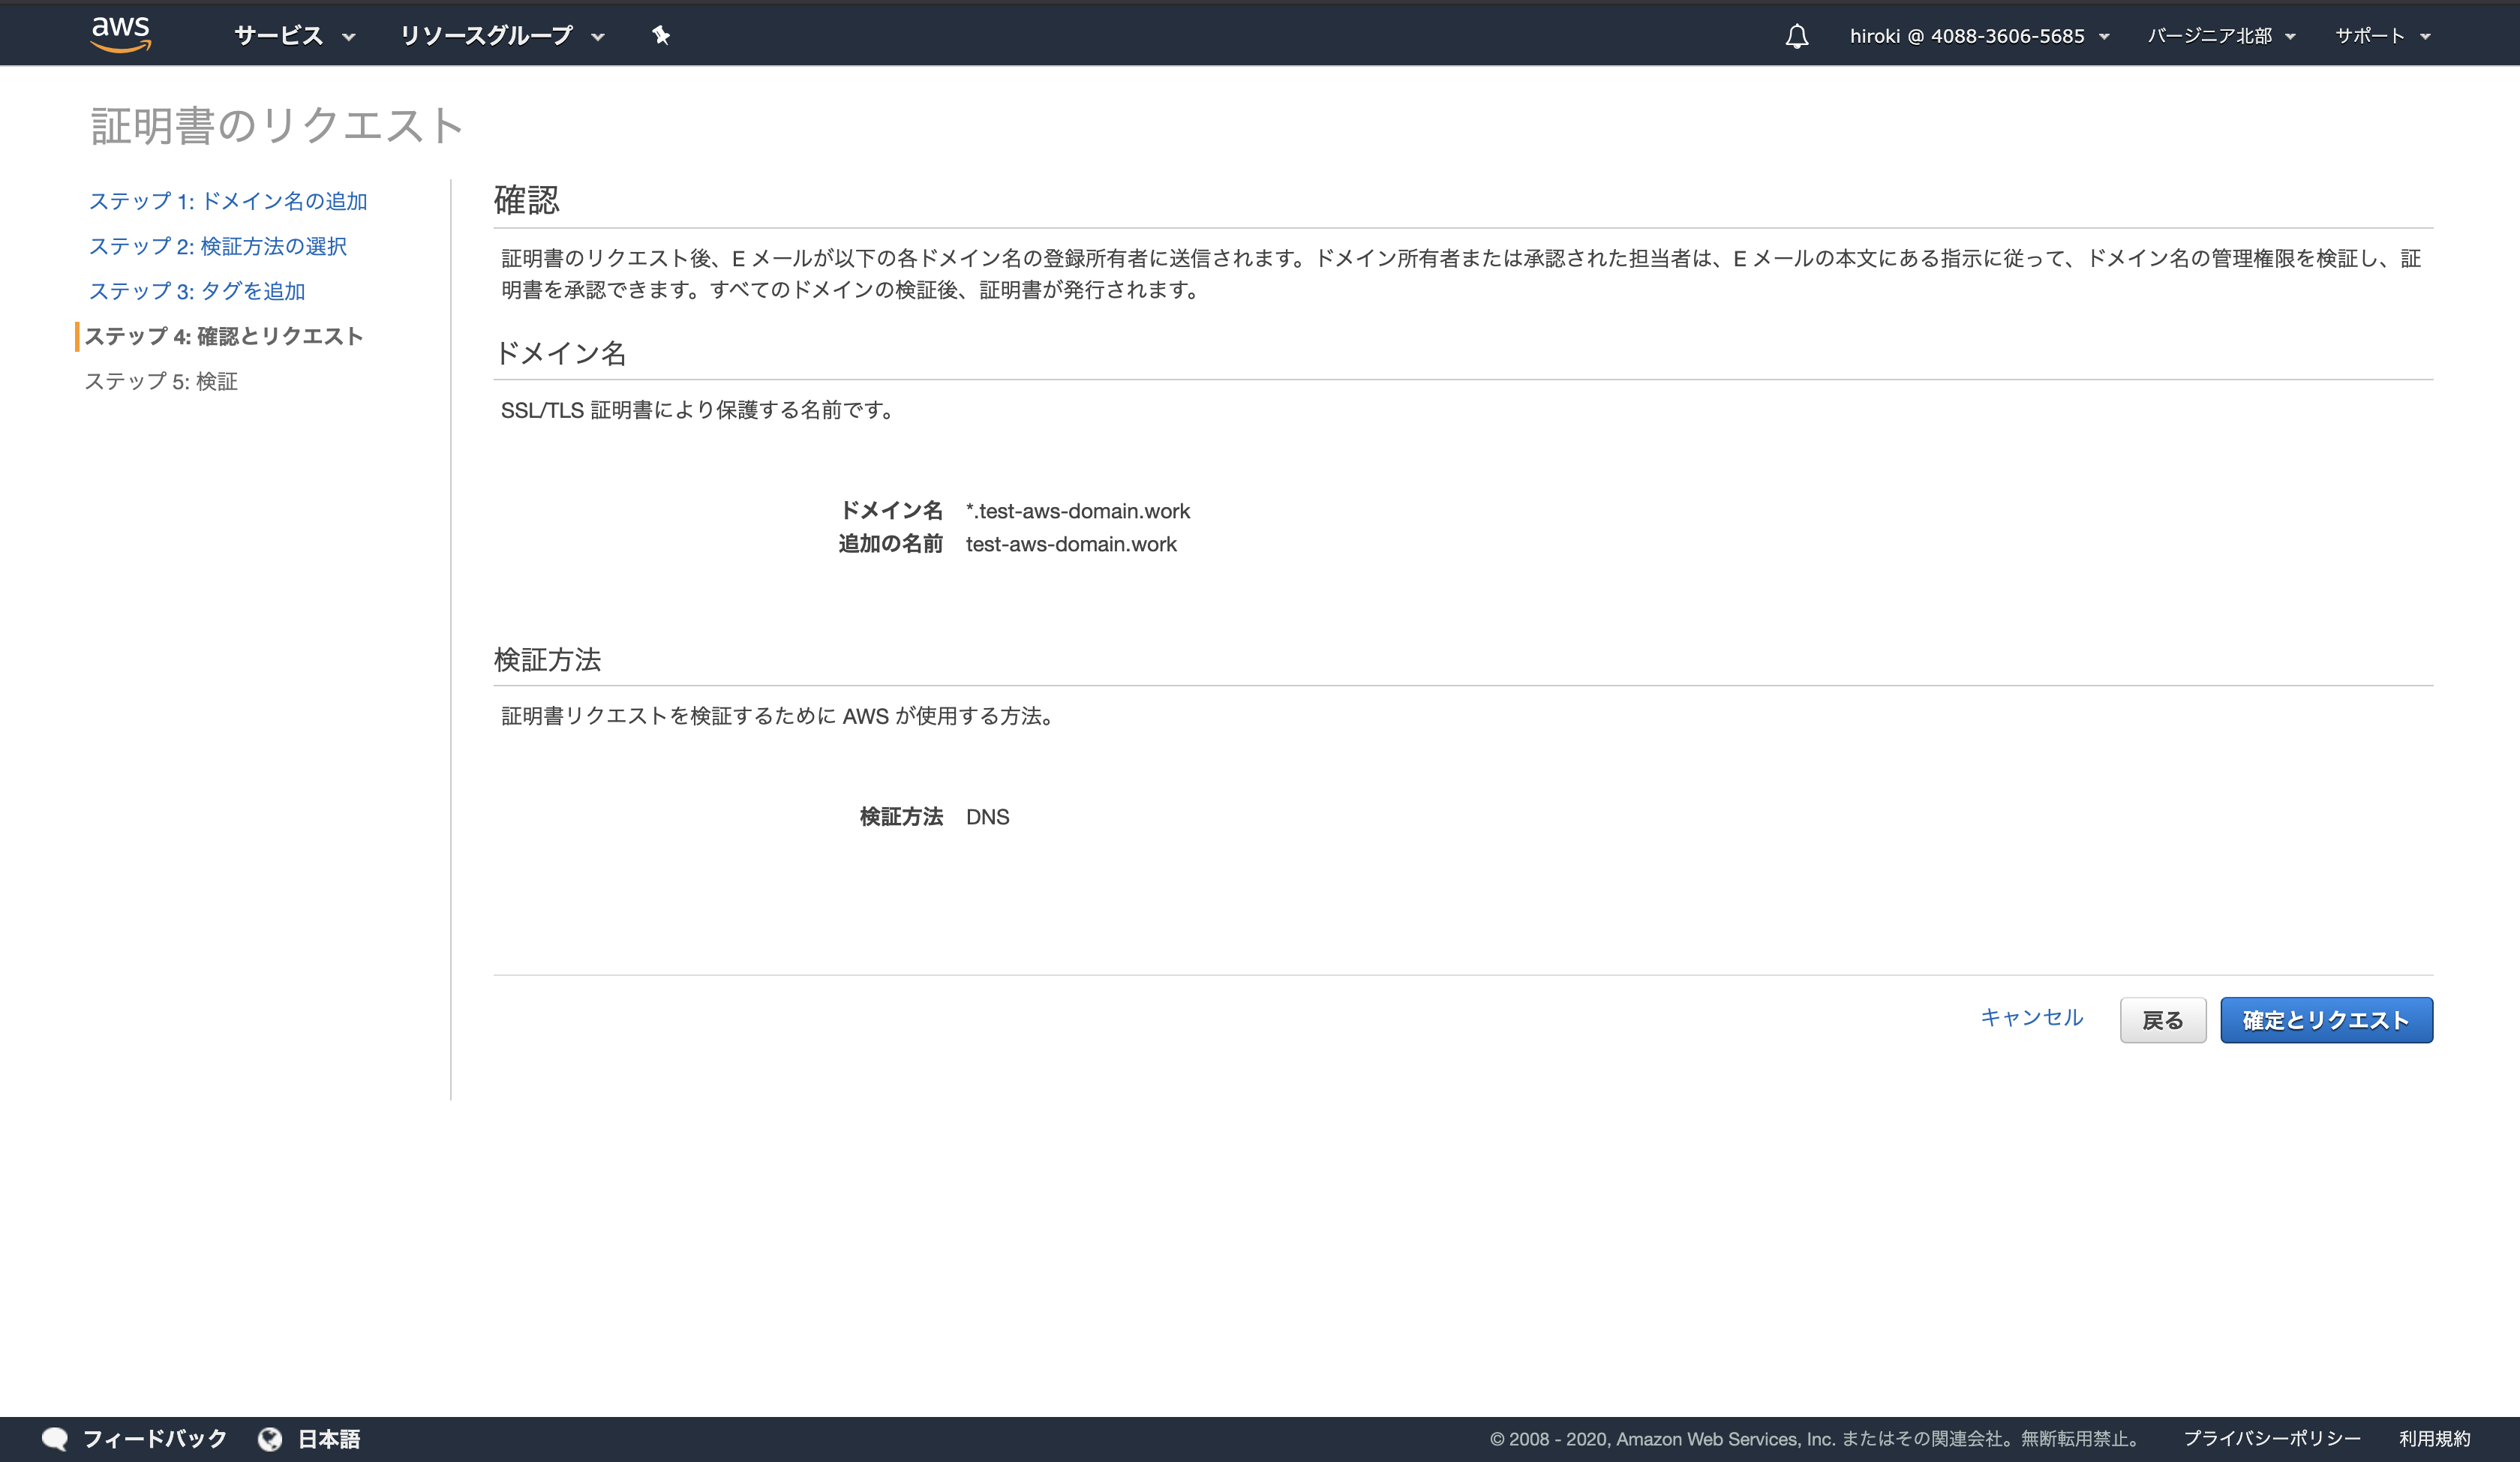The width and height of the screenshot is (2520, 1462).
Task: Open the notifications bell
Action: (1796, 37)
